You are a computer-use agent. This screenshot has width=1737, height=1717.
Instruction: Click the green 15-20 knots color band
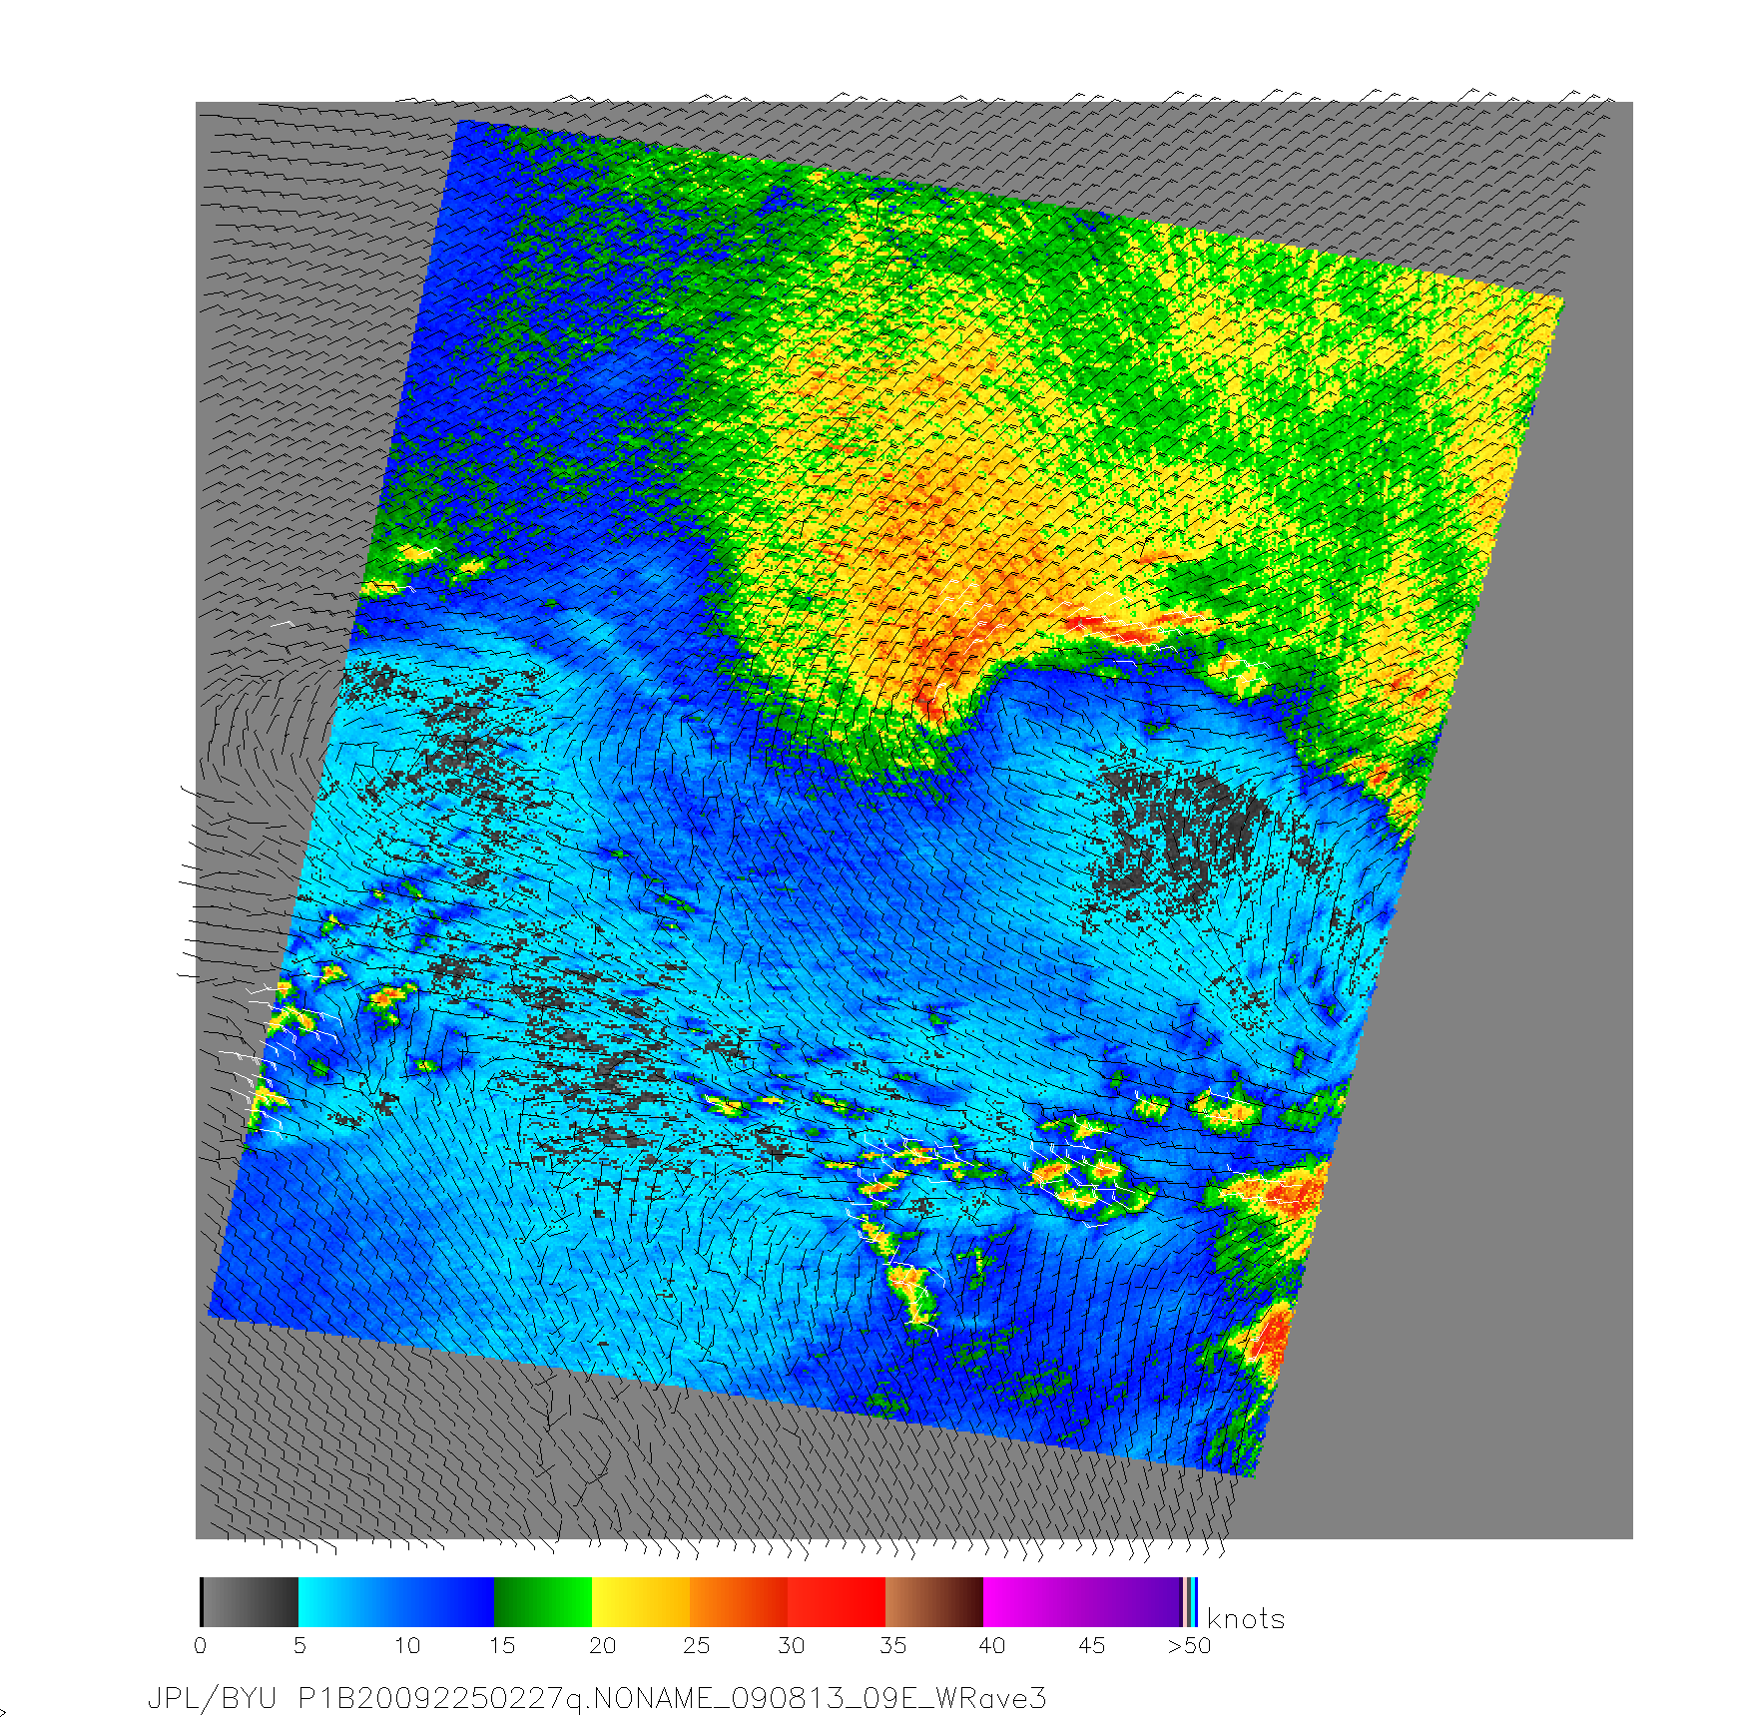(543, 1602)
